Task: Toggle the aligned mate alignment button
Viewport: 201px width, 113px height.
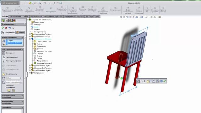Action: pyautogui.click(x=9, y=91)
